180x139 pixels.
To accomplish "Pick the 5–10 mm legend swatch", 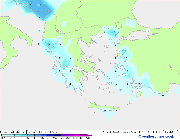I will [31, 135].
